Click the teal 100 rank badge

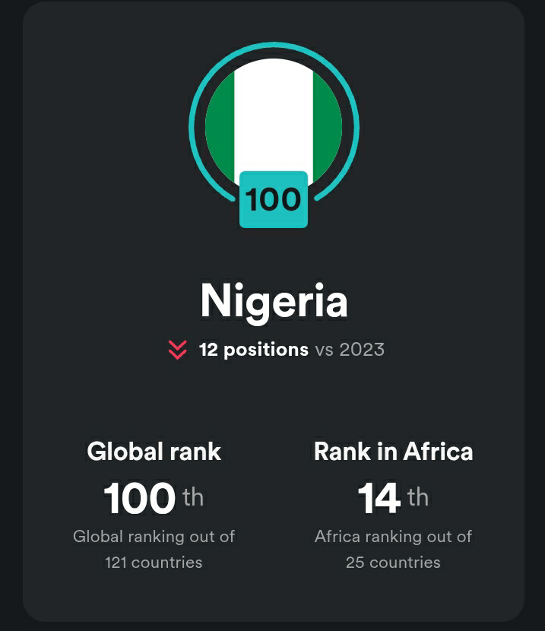point(274,200)
